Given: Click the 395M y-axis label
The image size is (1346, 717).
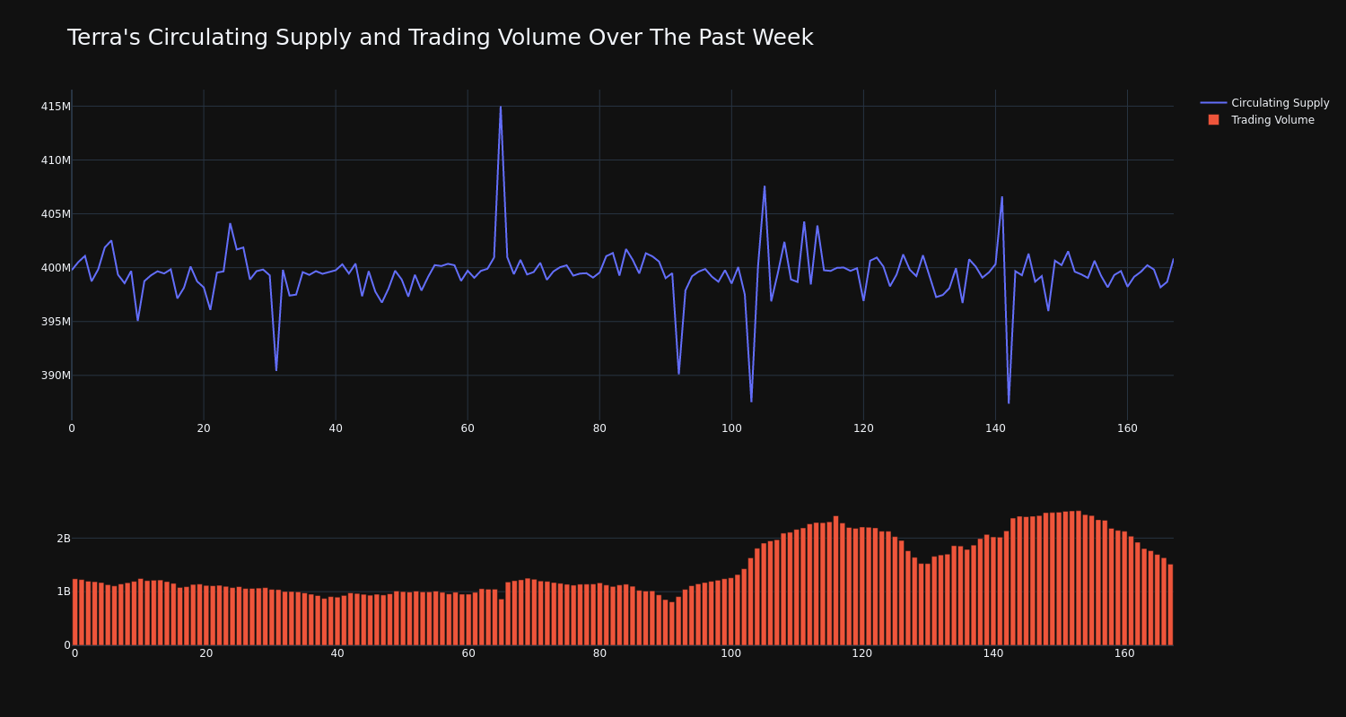Looking at the screenshot, I should 56,322.
